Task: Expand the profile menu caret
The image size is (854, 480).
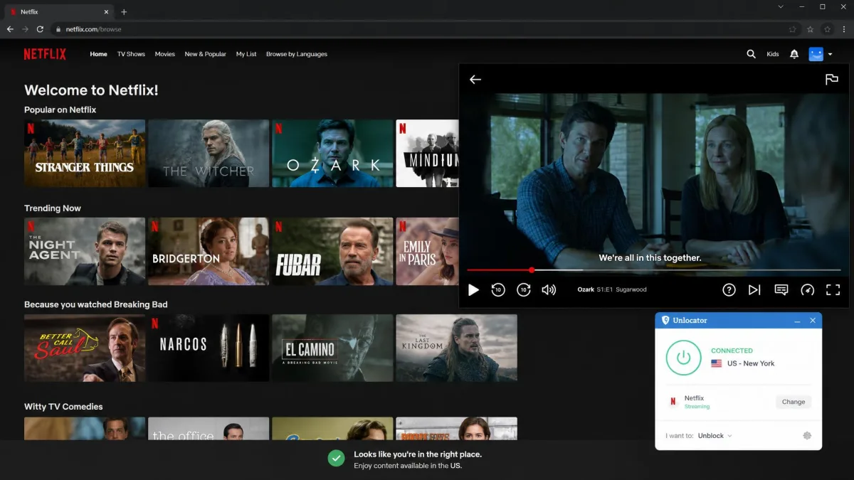Action: (x=830, y=54)
